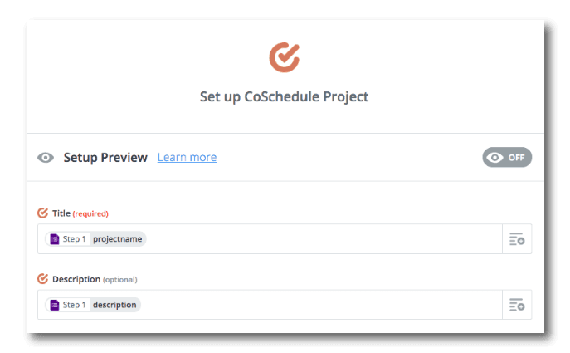
Task: Toggle the Setup Preview OFF switch
Action: 507,157
